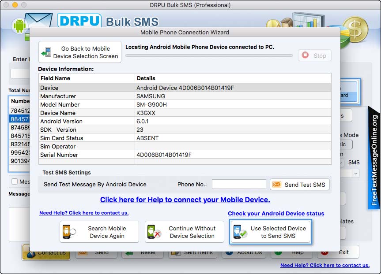This screenshot has width=381, height=274.
Task: Click the envelope icon on Send Test SMS
Action: coord(277,185)
